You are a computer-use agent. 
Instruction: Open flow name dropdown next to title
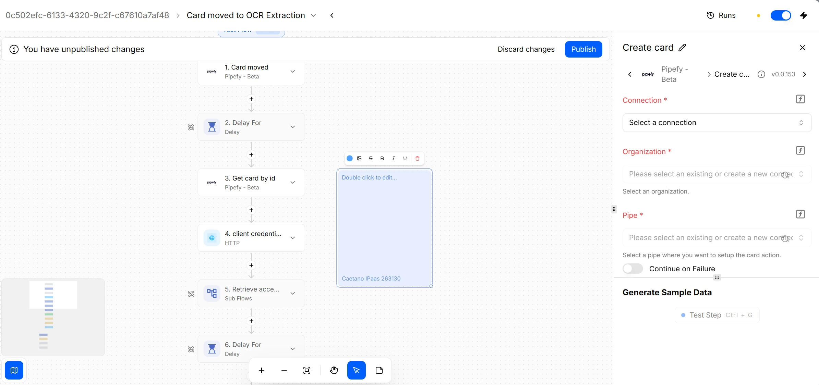click(x=313, y=15)
